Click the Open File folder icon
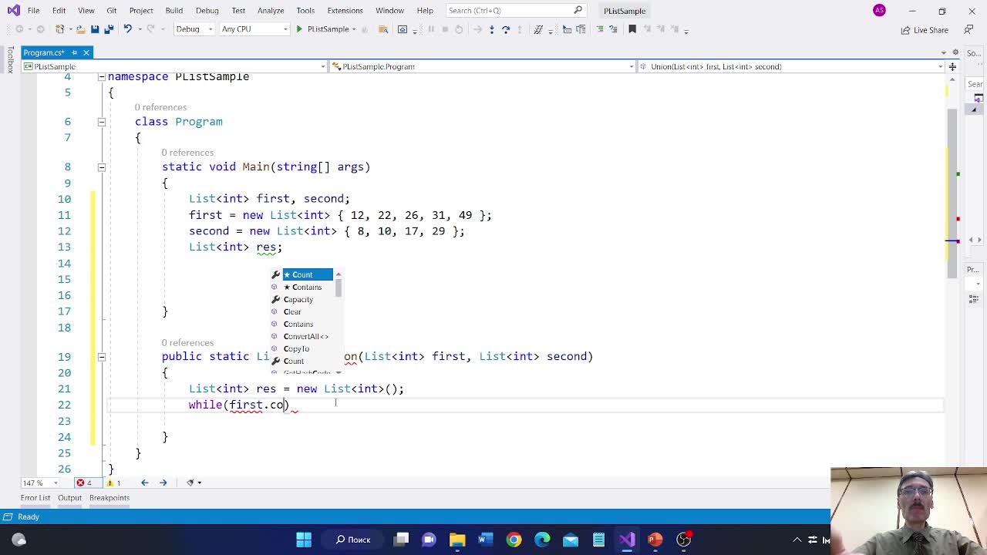987x555 pixels. 79,29
